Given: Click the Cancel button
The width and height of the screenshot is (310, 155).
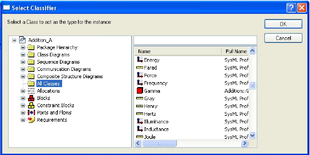Looking at the screenshot, I should click(x=283, y=38).
